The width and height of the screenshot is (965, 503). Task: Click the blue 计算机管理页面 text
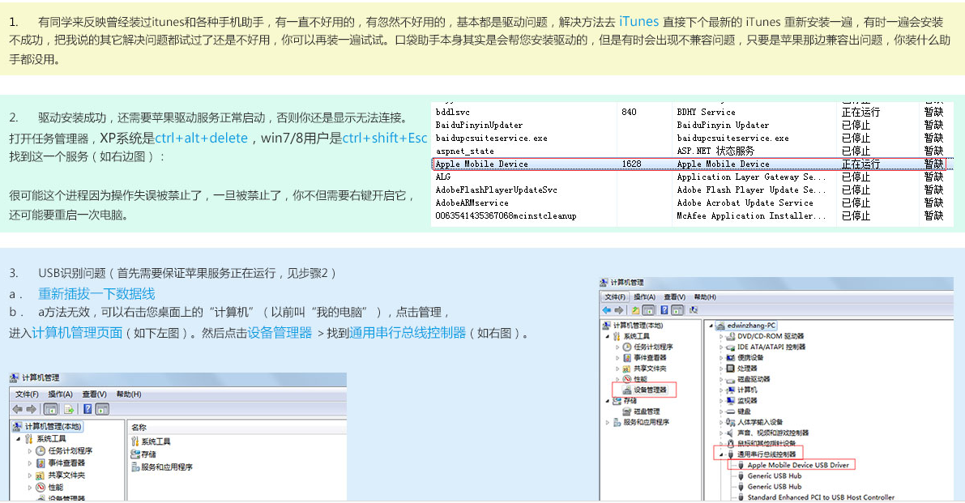(78, 333)
